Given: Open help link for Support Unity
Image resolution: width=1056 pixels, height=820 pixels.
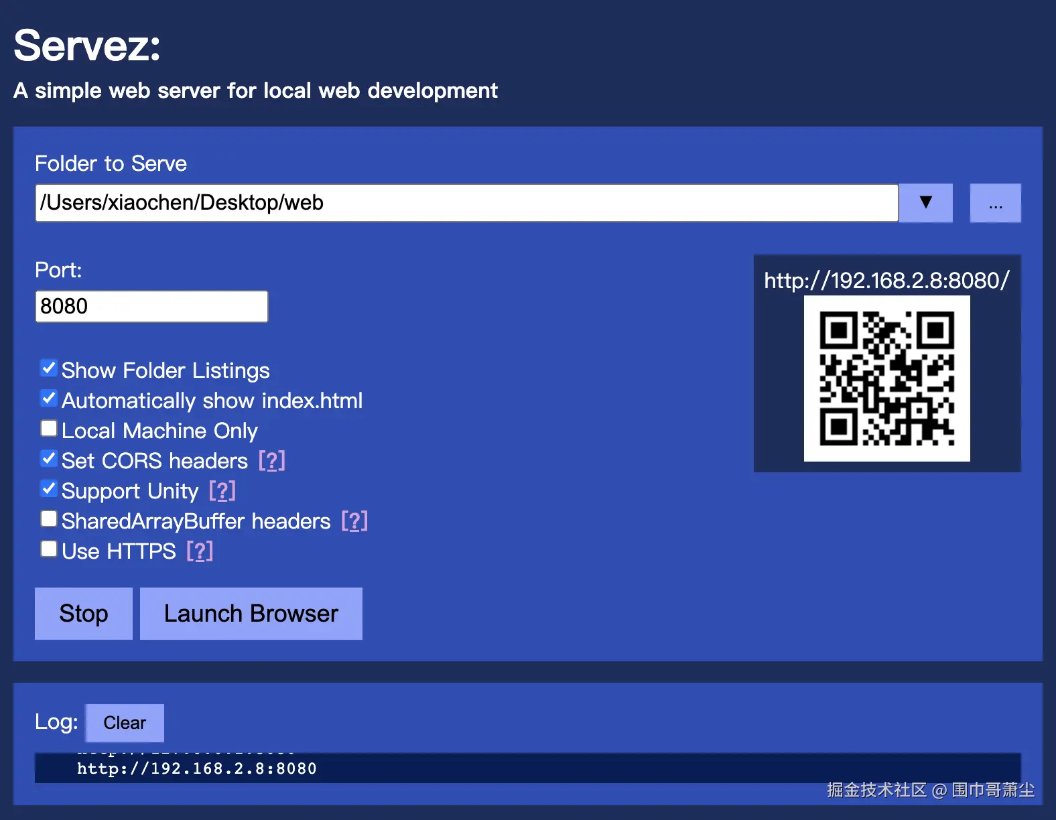Looking at the screenshot, I should point(222,491).
